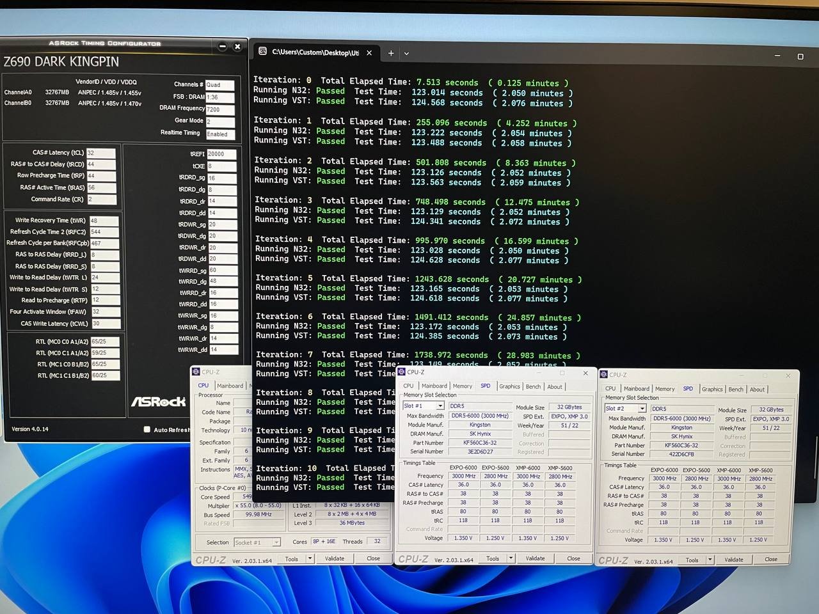Click the "99.98 MHz" Bus Speed value
This screenshot has width=819, height=614.
click(x=258, y=514)
